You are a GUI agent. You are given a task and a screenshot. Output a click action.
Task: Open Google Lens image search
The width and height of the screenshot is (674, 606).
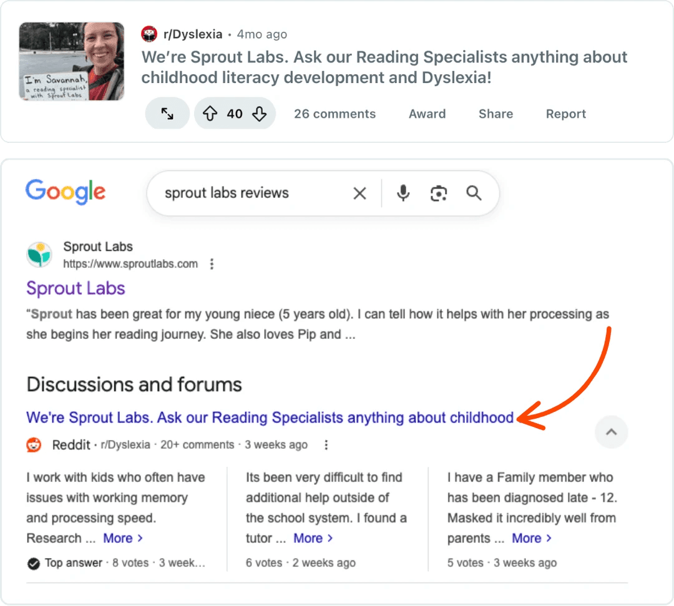[439, 193]
